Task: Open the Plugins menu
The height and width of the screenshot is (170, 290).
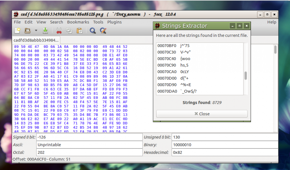Action: [114, 22]
